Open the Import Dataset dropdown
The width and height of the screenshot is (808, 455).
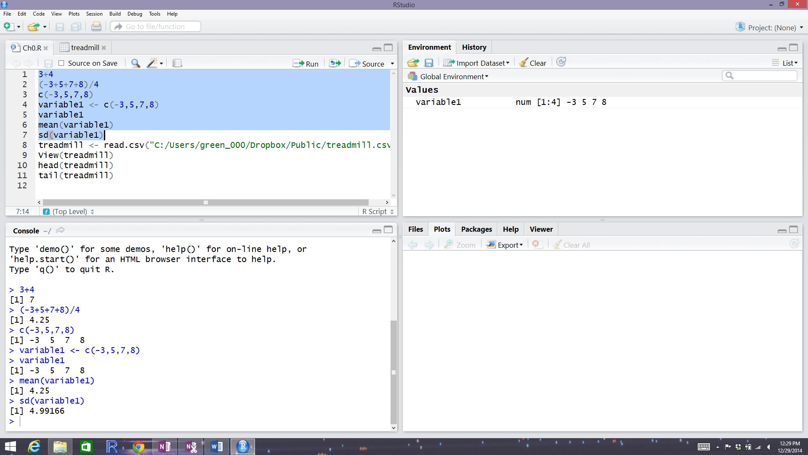478,62
